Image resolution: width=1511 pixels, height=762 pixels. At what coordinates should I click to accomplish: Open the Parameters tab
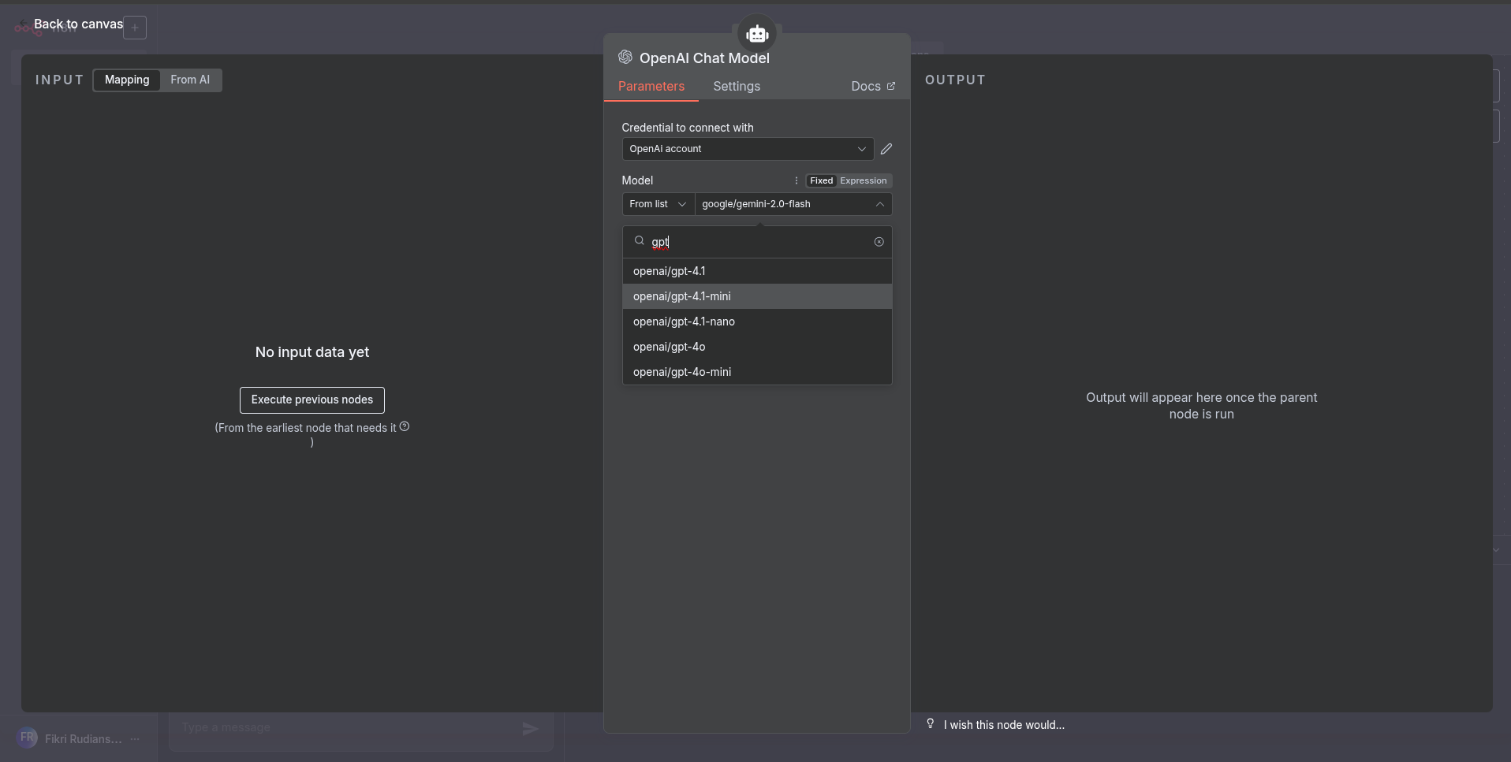tap(651, 87)
